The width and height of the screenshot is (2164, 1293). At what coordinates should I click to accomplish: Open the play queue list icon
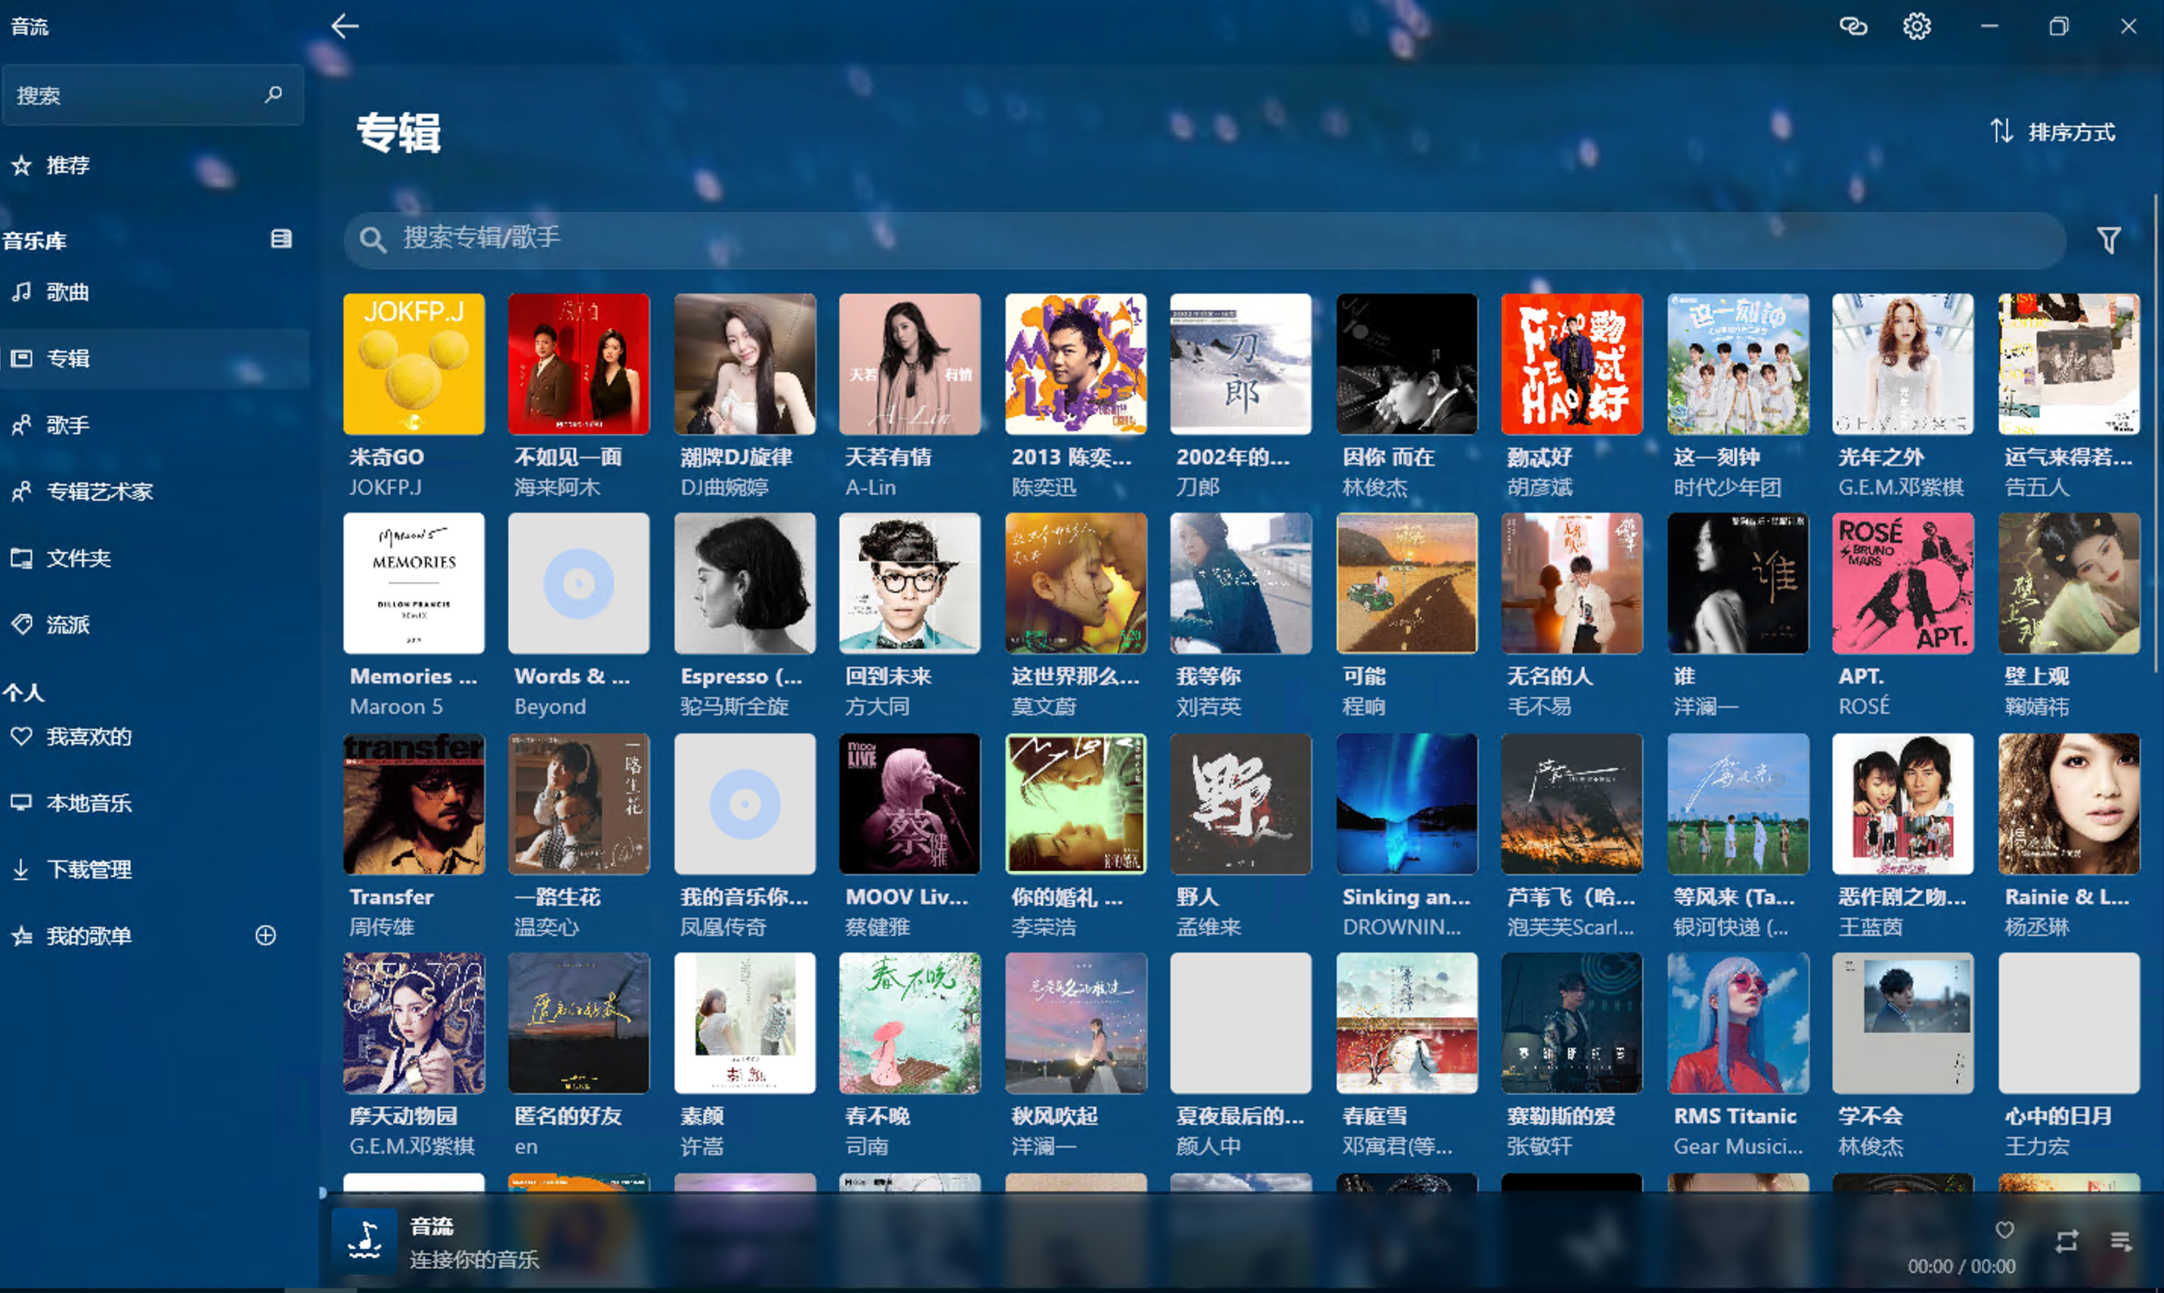pyautogui.click(x=2120, y=1241)
